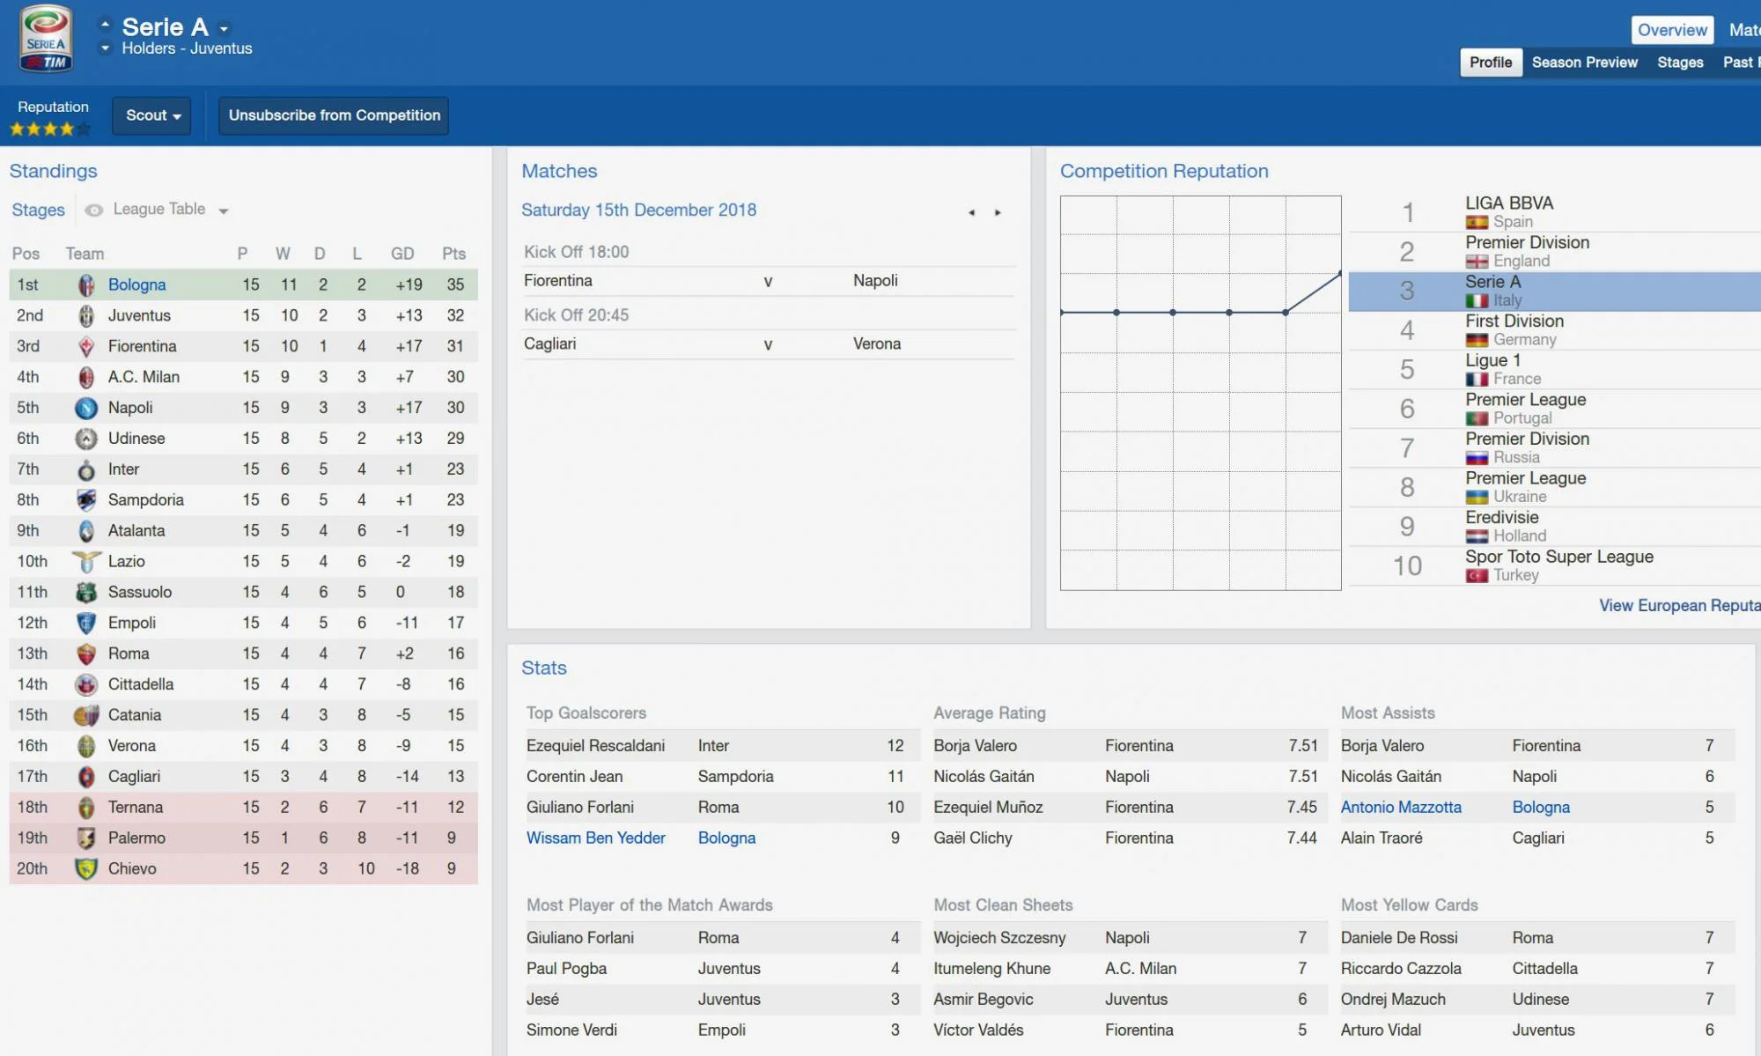Click the Serie A TIM competition logo

46,40
